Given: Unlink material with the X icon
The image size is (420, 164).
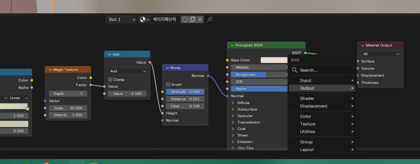Looking at the screenshot, I should pos(200,19).
